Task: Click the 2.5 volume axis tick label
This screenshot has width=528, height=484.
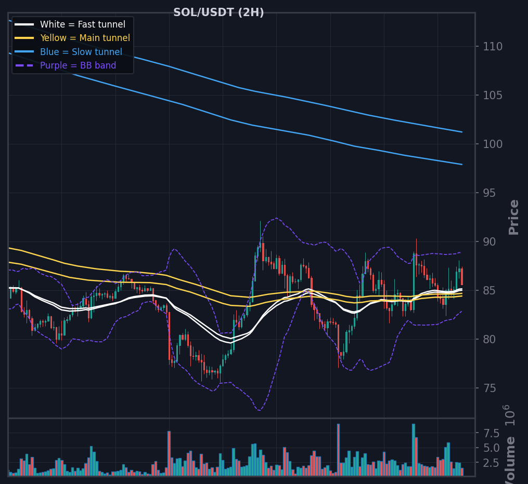Action: [x=491, y=463]
